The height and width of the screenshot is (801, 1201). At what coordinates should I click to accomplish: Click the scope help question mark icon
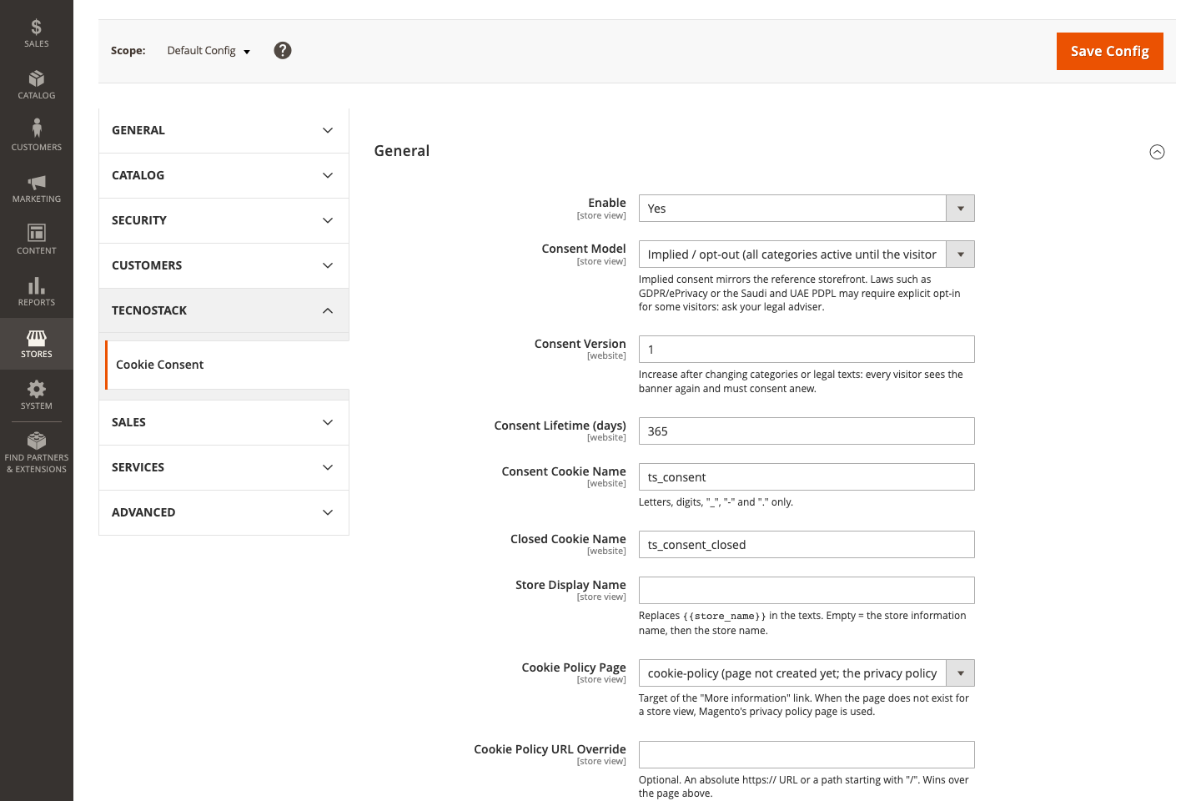click(x=283, y=51)
